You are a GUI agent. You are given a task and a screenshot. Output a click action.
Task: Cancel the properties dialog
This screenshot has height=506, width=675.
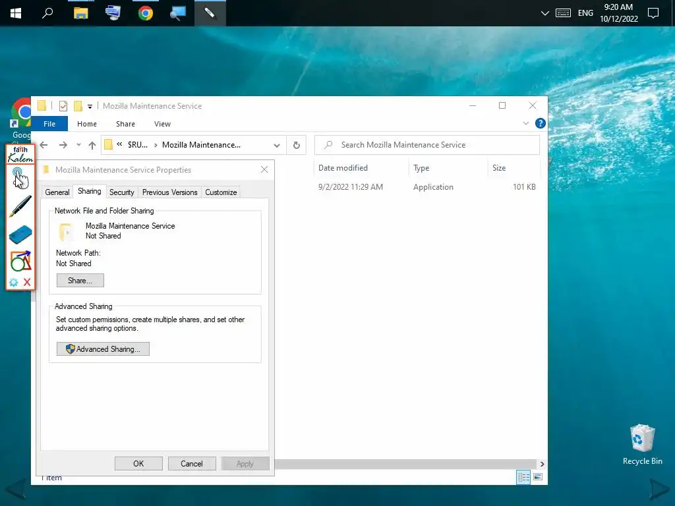[x=192, y=464]
